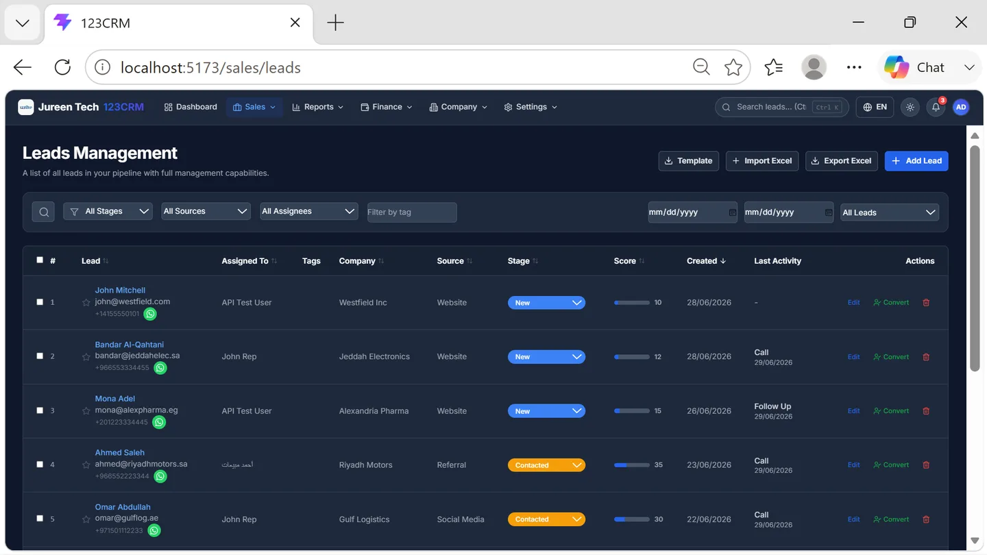Click the score bar showing 35
This screenshot has width=987, height=555.
pyautogui.click(x=631, y=465)
